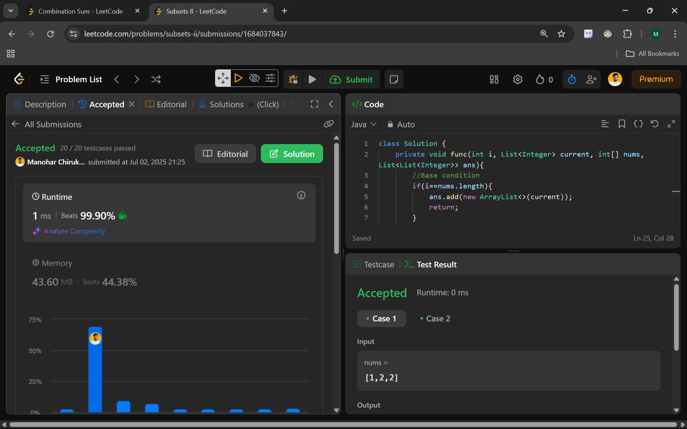
Task: Click the orange play-outline tool icon
Action: (239, 78)
